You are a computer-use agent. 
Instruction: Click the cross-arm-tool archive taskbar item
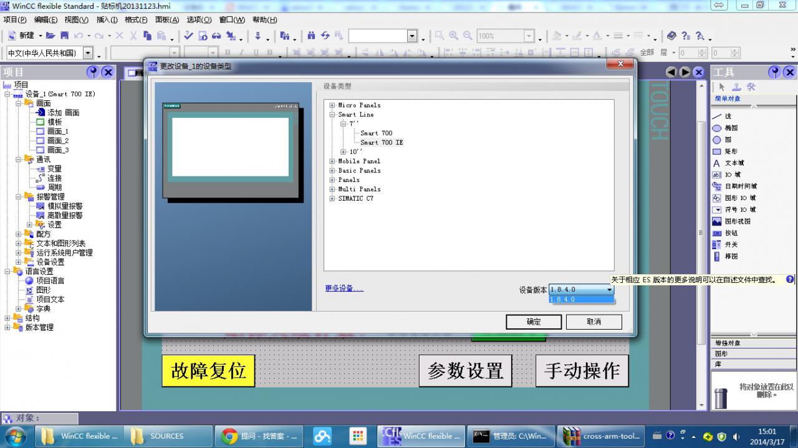click(x=602, y=436)
